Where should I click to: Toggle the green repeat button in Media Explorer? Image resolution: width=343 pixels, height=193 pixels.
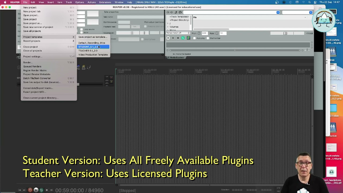pos(183,38)
